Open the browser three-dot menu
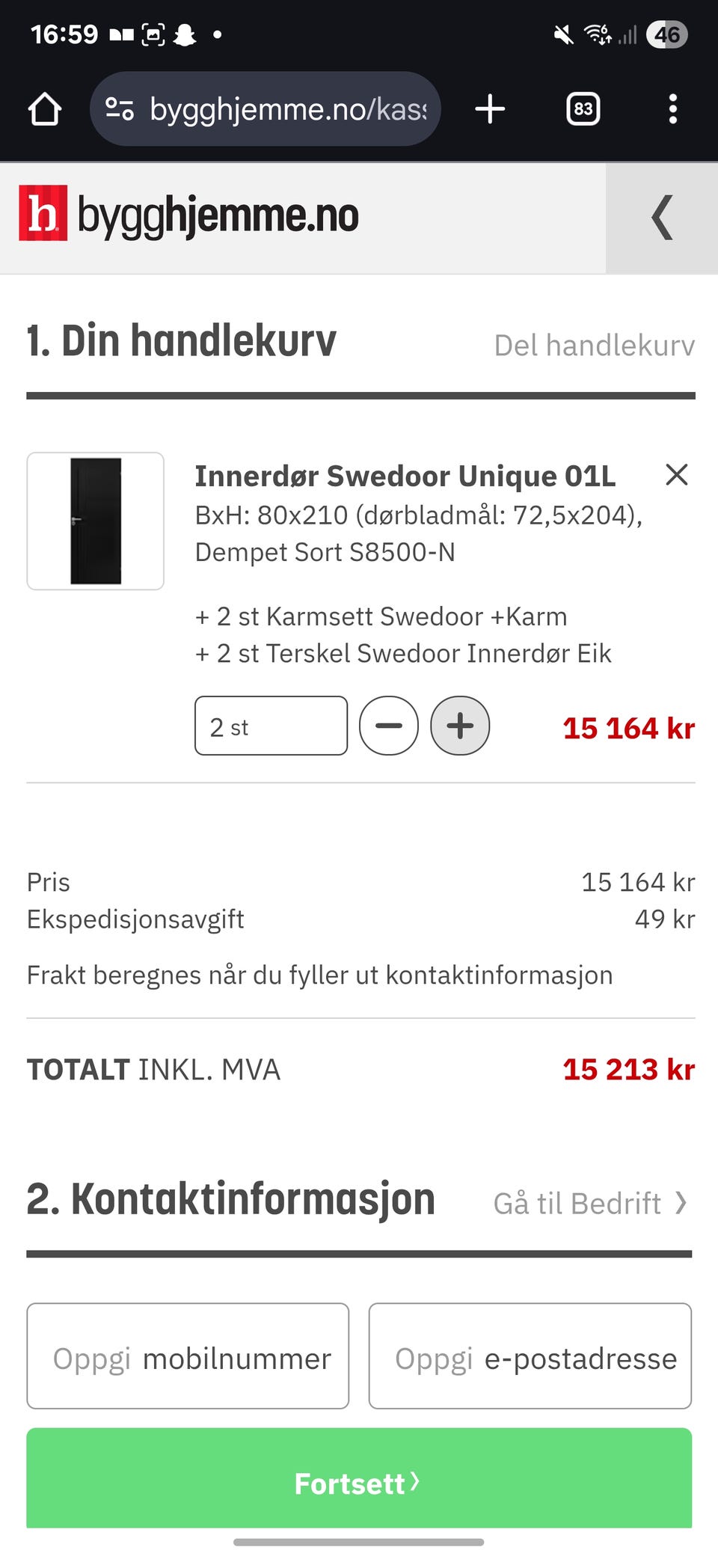 [x=673, y=109]
